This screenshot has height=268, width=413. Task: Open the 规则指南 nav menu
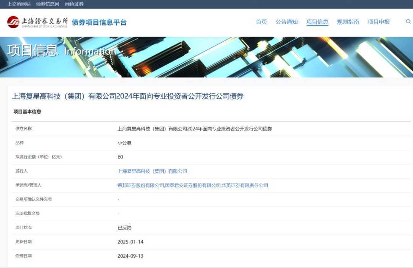click(348, 22)
